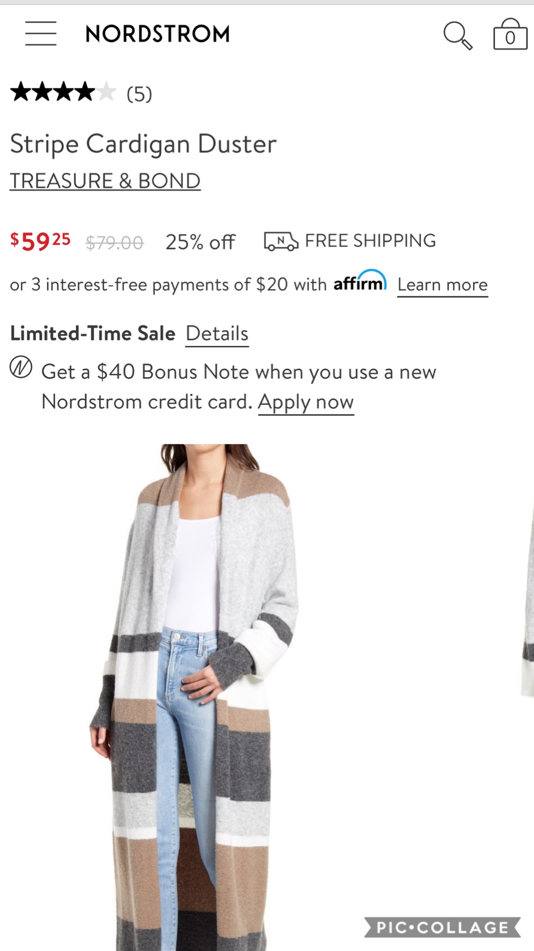The width and height of the screenshot is (534, 951).
Task: Click the PicCollage watermark
Action: 442,927
